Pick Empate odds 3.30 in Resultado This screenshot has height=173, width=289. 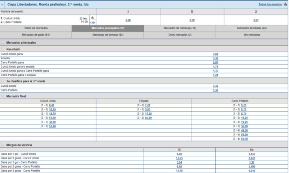click(x=216, y=58)
